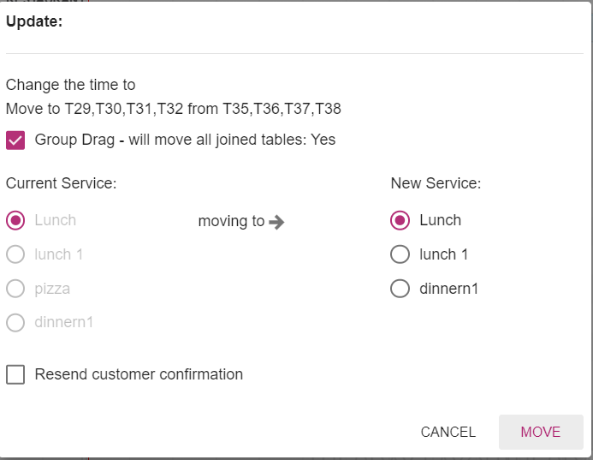Click the 'Current Service:' heading
Screen dimensions: 593x460
pyautogui.click(x=61, y=183)
